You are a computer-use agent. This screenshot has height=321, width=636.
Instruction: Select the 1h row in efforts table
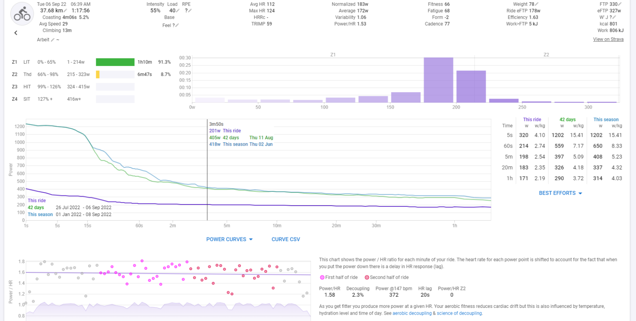(562, 178)
